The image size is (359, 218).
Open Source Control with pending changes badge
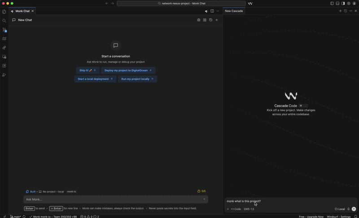click(x=4, y=30)
